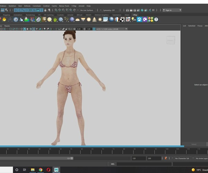Click the four colored spheres shelf icon
The width and height of the screenshot is (208, 173).
(150, 19)
